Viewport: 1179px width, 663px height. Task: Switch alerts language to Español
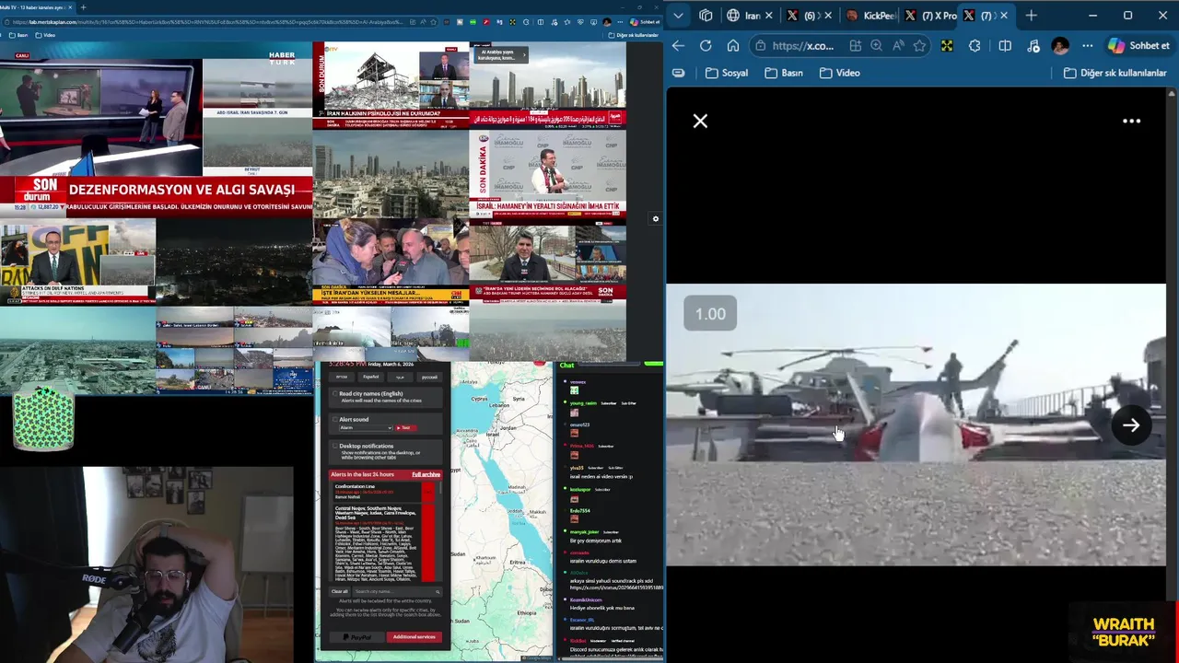pos(370,377)
